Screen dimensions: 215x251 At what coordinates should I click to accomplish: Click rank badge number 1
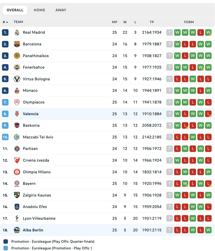point(5,33)
